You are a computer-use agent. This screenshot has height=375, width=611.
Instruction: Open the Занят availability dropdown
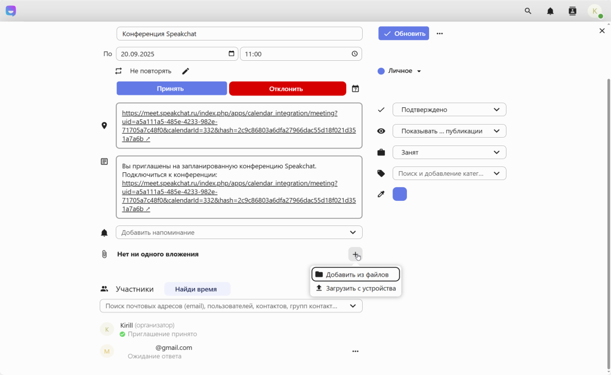click(x=449, y=153)
